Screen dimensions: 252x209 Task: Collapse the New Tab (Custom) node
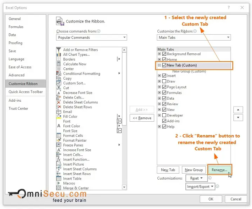pos(159,65)
